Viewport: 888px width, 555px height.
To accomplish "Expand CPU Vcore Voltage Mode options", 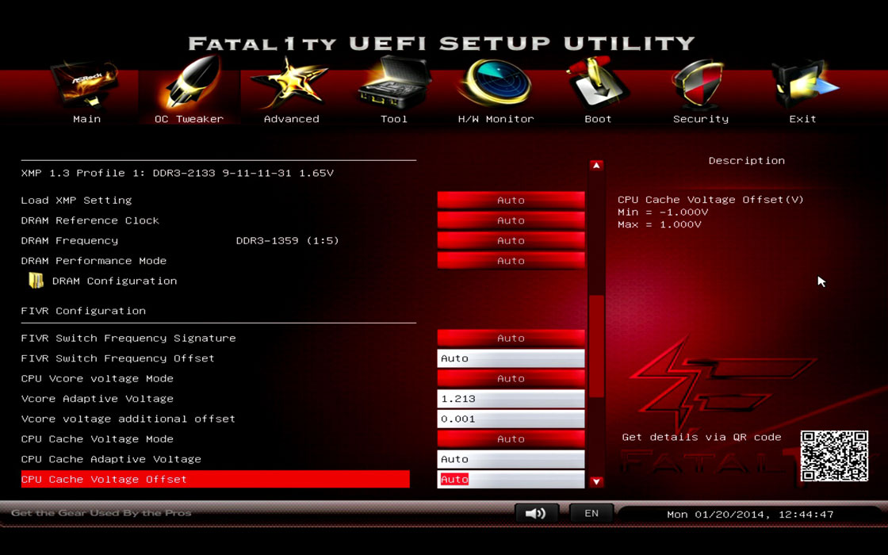I will point(511,378).
